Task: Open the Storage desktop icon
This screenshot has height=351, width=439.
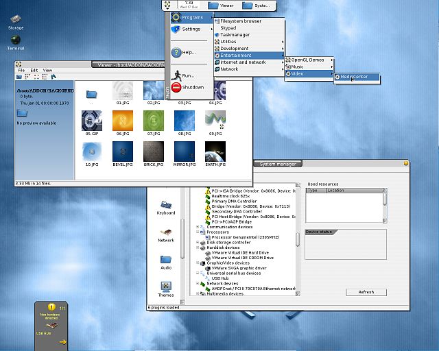Action: pos(15,20)
